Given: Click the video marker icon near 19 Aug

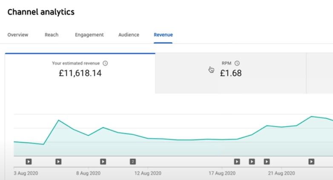Looking at the screenshot, I should [252, 162].
